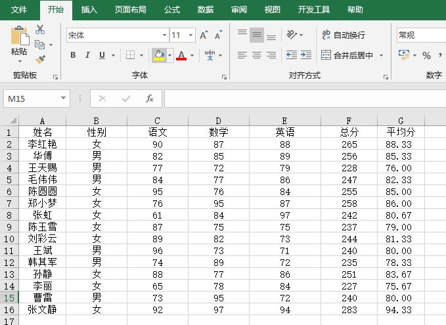This screenshot has width=446, height=325.
Task: Click the insert function fx icon
Action: (x=150, y=98)
